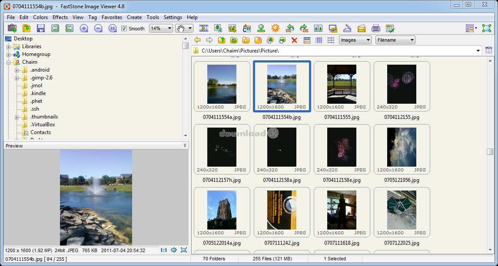
Task: Click the trash bin icon beside path bar
Action: tap(489, 50)
